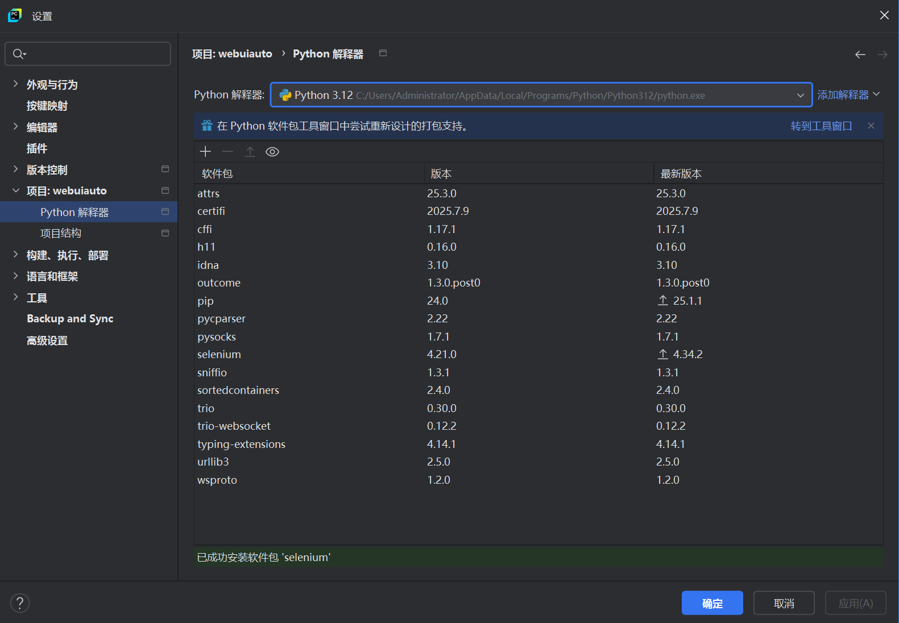Screen dimensions: 899x623
Task: Click project icon on selected Python 解释器 row
Action: (x=165, y=211)
